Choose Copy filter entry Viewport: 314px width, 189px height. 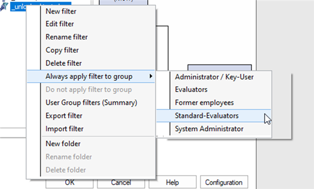click(x=62, y=50)
